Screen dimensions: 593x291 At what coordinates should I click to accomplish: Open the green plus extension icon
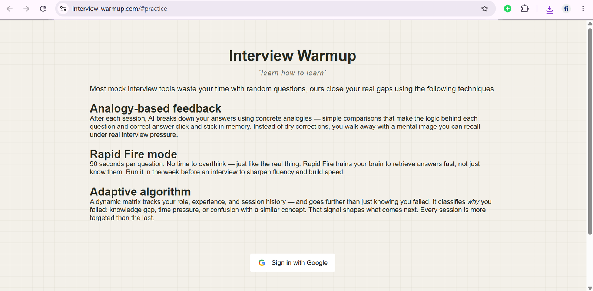[508, 9]
